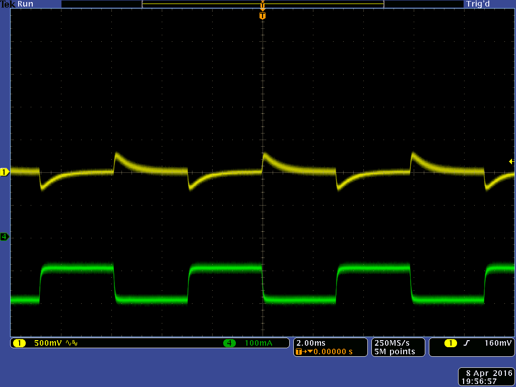Click the 250MS/s sample rate readout

[392, 343]
